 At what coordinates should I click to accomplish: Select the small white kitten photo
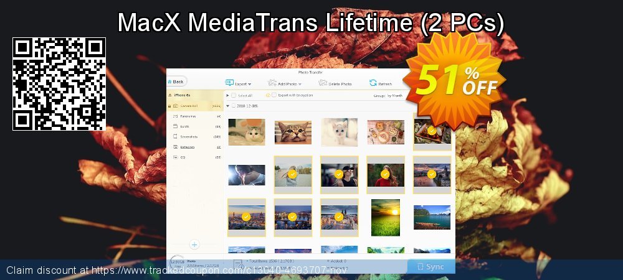339,132
